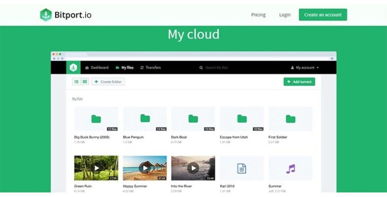Expand the My account dropdown
Image resolution: width=387 pixels, height=197 pixels.
(x=305, y=68)
